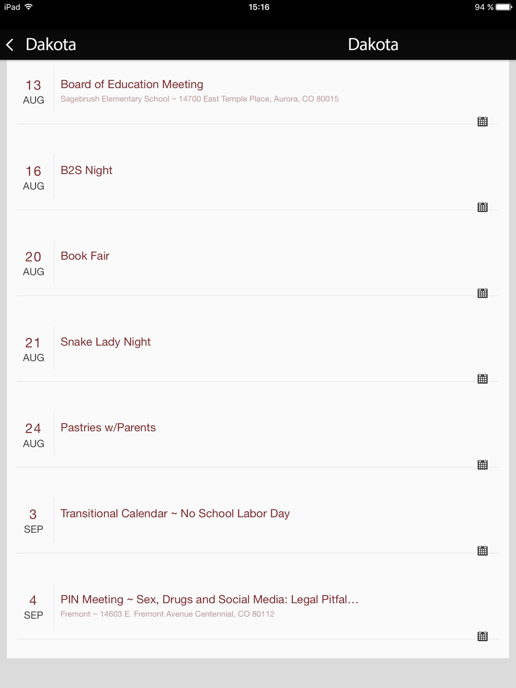Viewport: 516px width, 688px height.
Task: Tap the Sagebrush Elementary School address
Action: pos(200,99)
